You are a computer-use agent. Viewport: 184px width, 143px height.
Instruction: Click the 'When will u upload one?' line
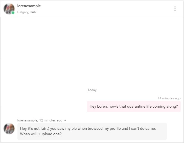pyautogui.click(x=41, y=134)
